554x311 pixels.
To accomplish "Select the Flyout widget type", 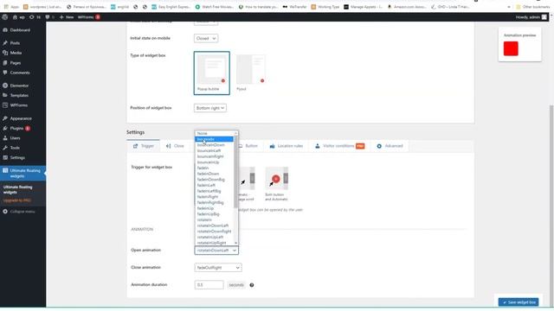I will click(x=250, y=73).
